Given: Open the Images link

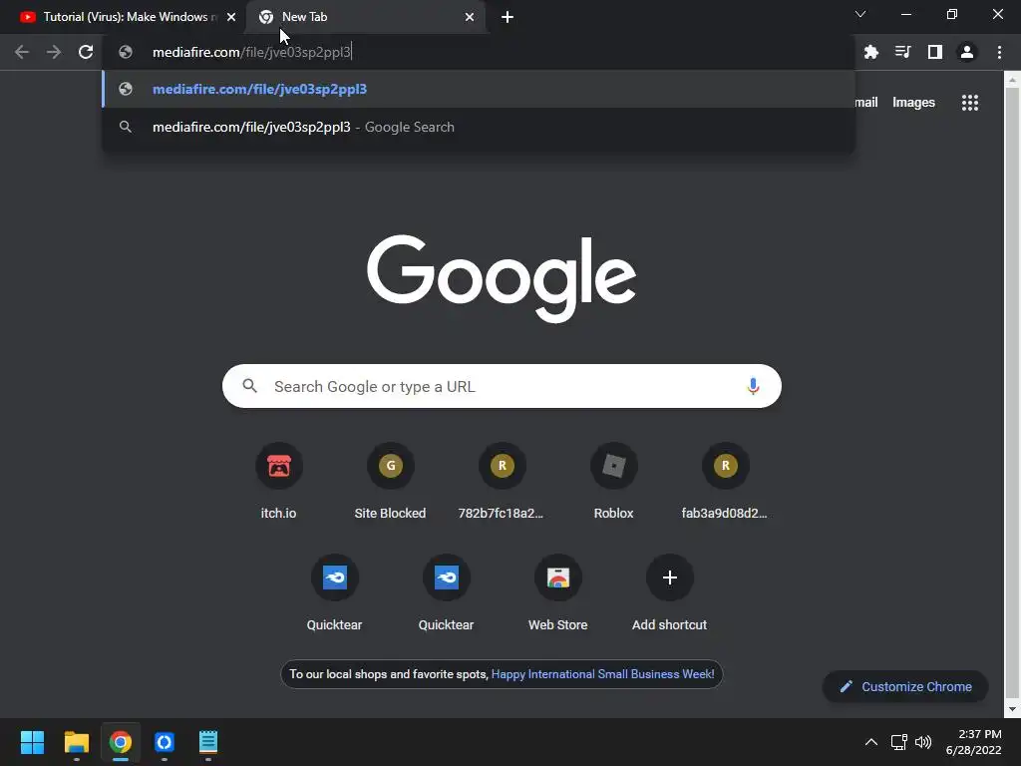Looking at the screenshot, I should click(913, 103).
